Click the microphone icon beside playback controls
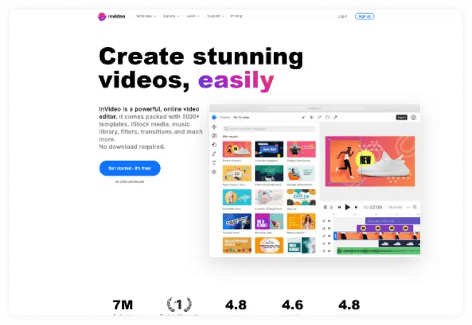 click(x=331, y=207)
